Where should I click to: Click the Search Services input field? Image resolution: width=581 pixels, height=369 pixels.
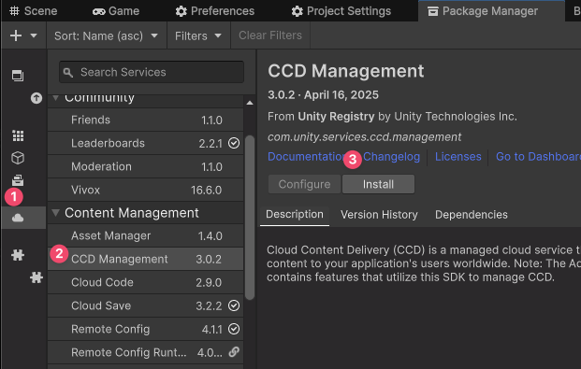point(152,72)
